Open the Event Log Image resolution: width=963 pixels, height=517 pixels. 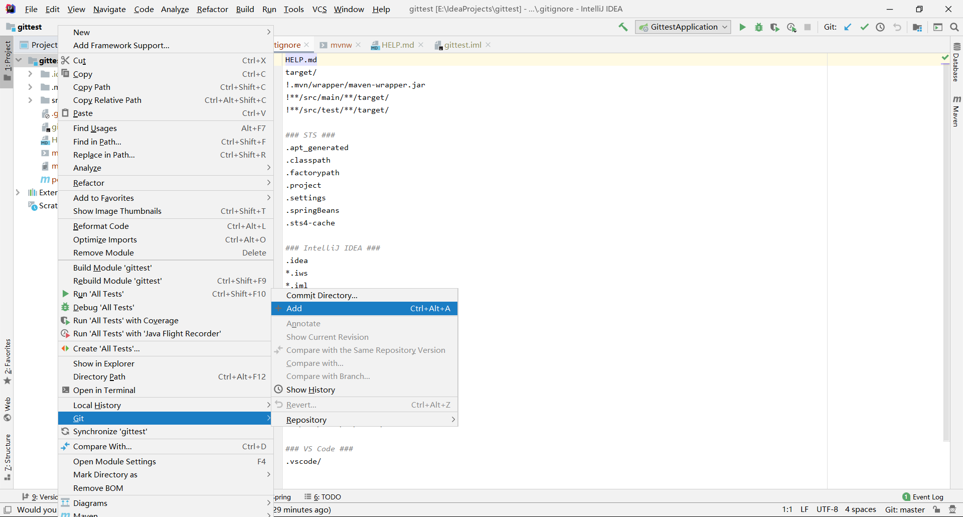tap(923, 497)
